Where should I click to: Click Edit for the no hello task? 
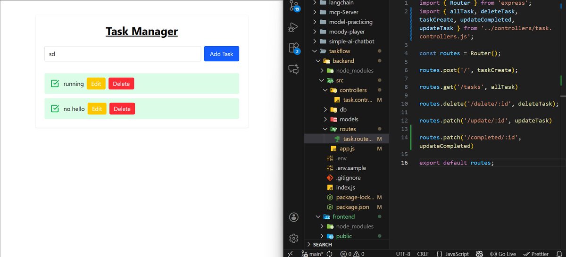97,108
